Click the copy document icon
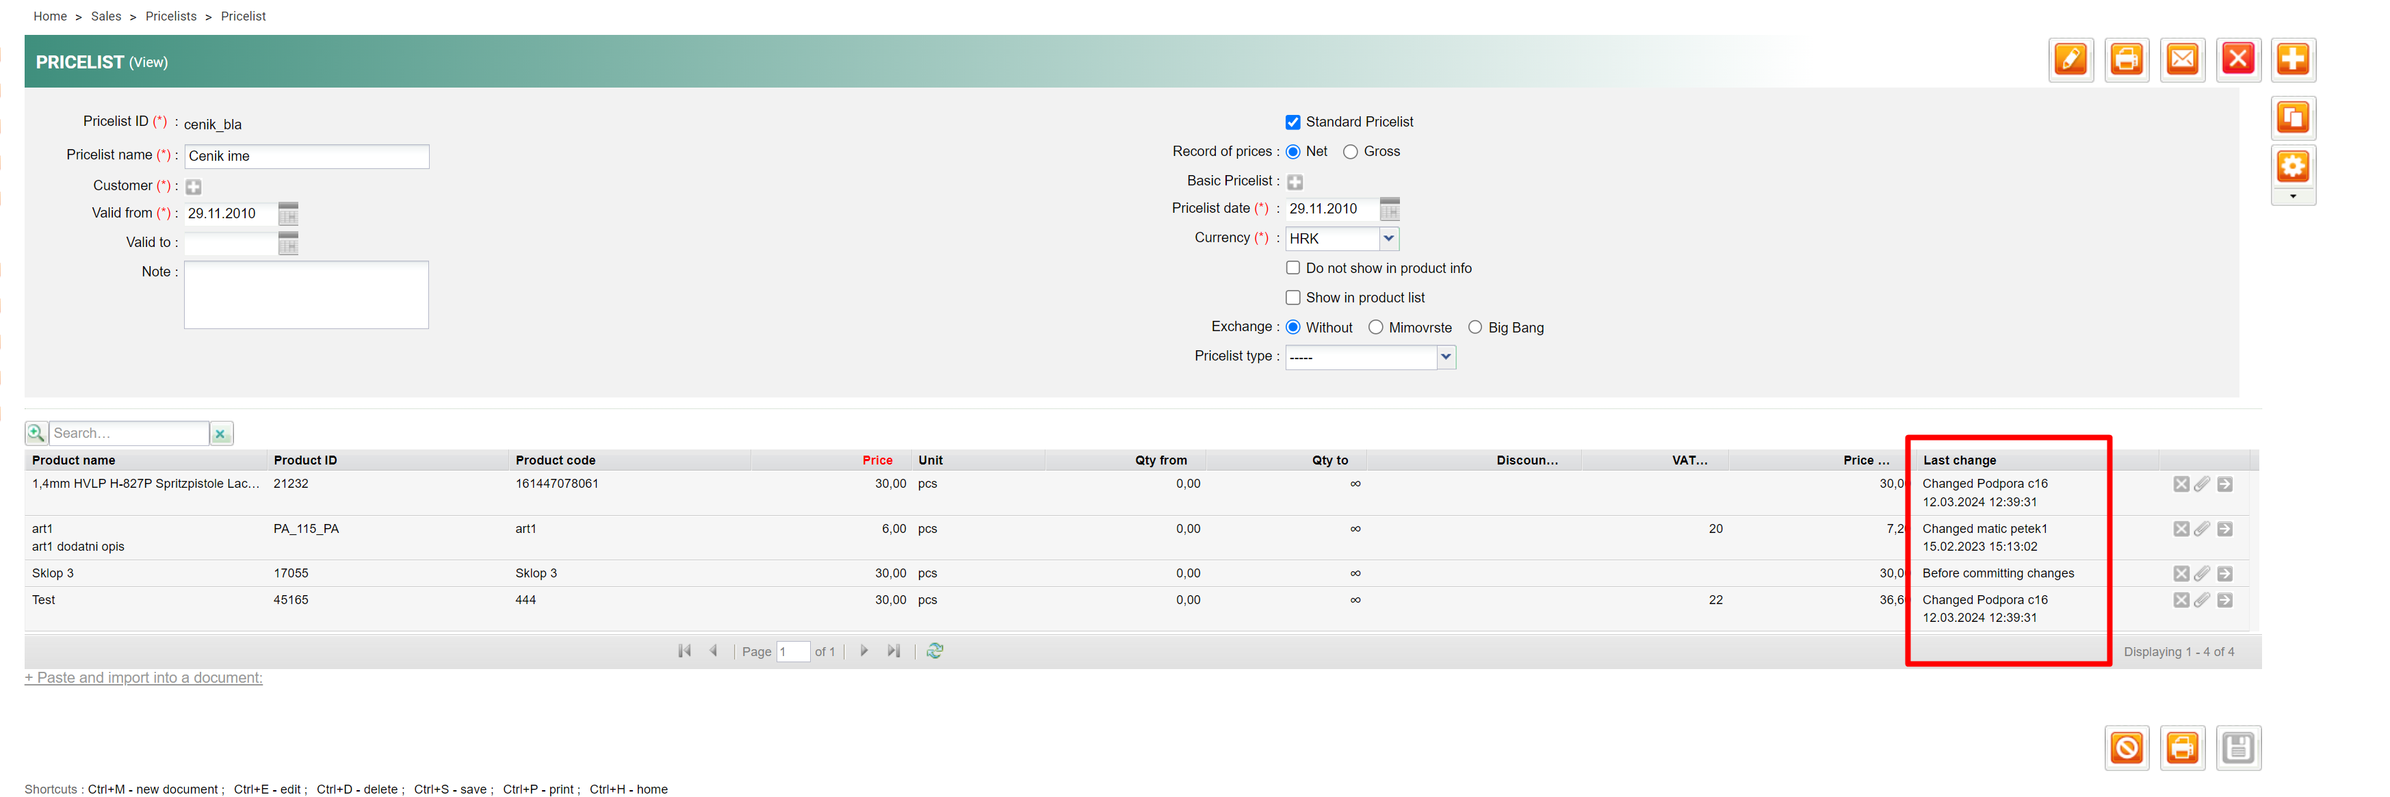This screenshot has width=2390, height=797. click(2291, 118)
